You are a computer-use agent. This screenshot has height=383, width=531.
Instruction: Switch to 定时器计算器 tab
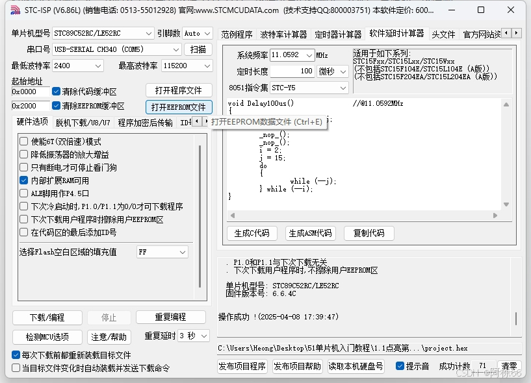coord(338,34)
